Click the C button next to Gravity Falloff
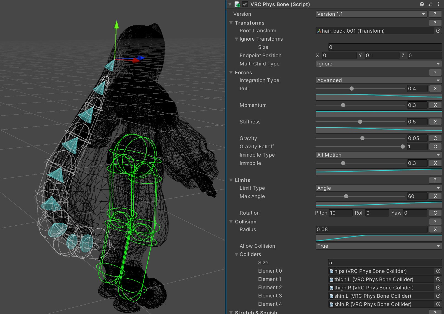 pyautogui.click(x=435, y=147)
